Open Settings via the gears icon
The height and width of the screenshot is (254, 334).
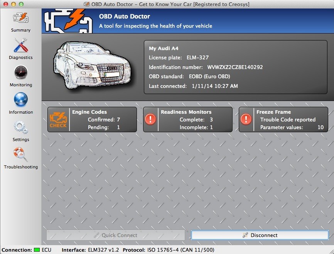(x=20, y=130)
